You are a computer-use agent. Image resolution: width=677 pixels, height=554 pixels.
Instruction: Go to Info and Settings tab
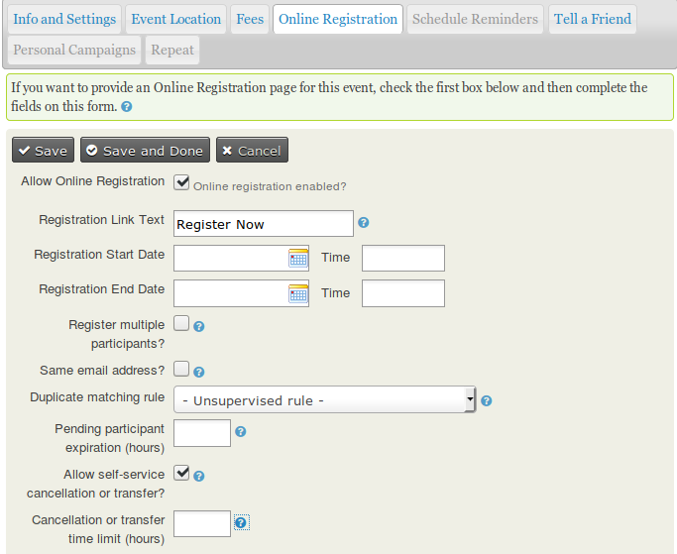(64, 19)
